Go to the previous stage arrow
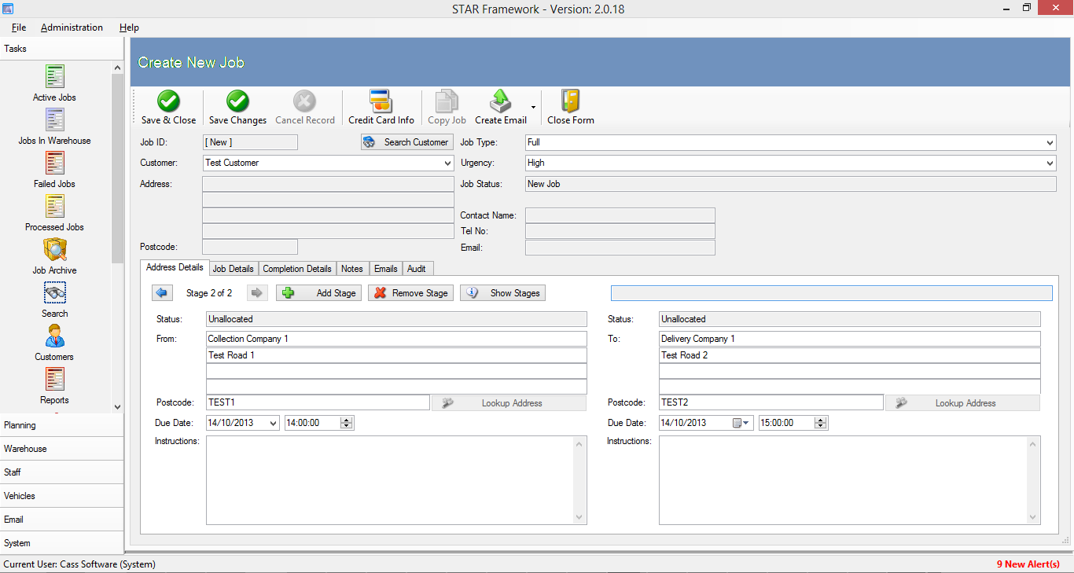1074x573 pixels. tap(163, 293)
